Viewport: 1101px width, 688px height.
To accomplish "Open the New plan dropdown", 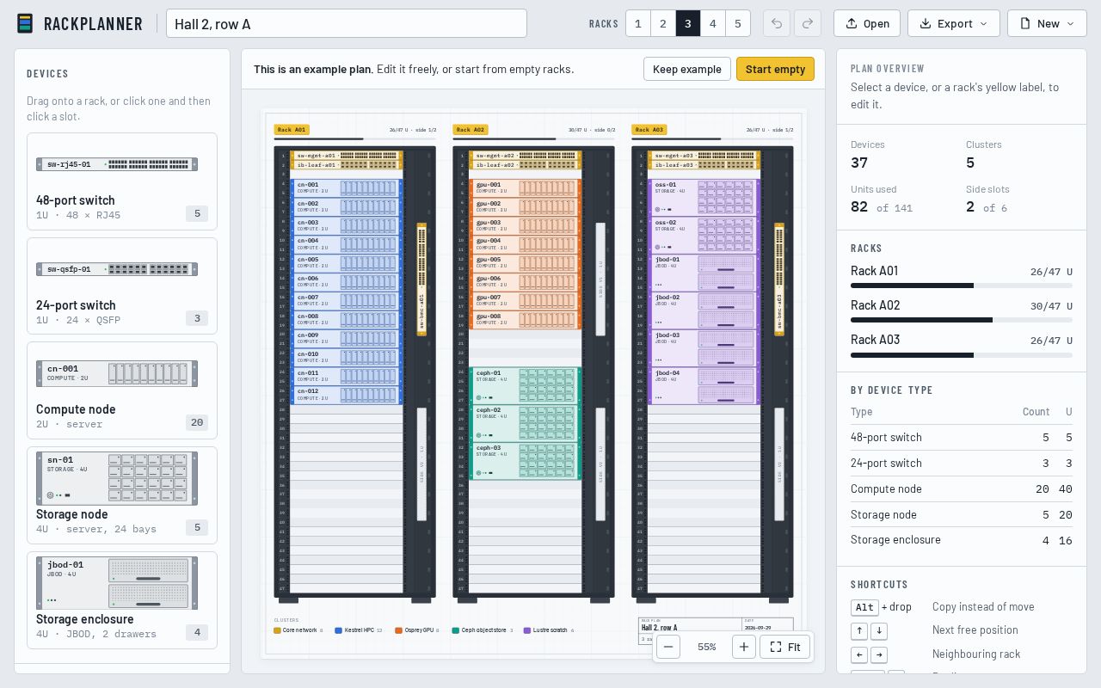I will [x=1047, y=23].
